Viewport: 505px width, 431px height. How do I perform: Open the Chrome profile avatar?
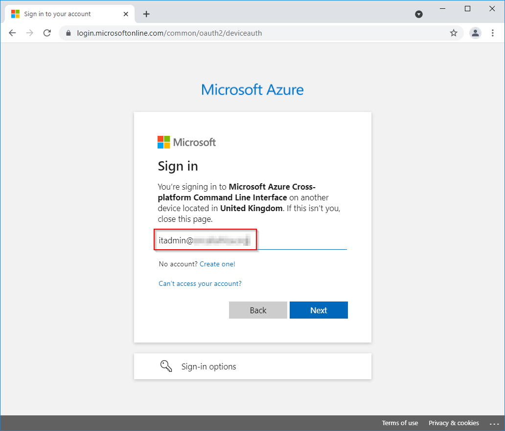tap(475, 33)
